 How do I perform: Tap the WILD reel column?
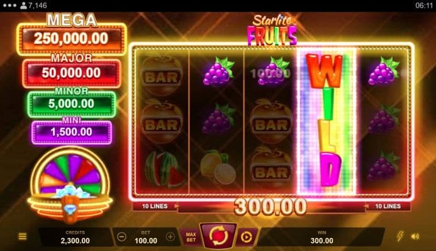pos(326,121)
